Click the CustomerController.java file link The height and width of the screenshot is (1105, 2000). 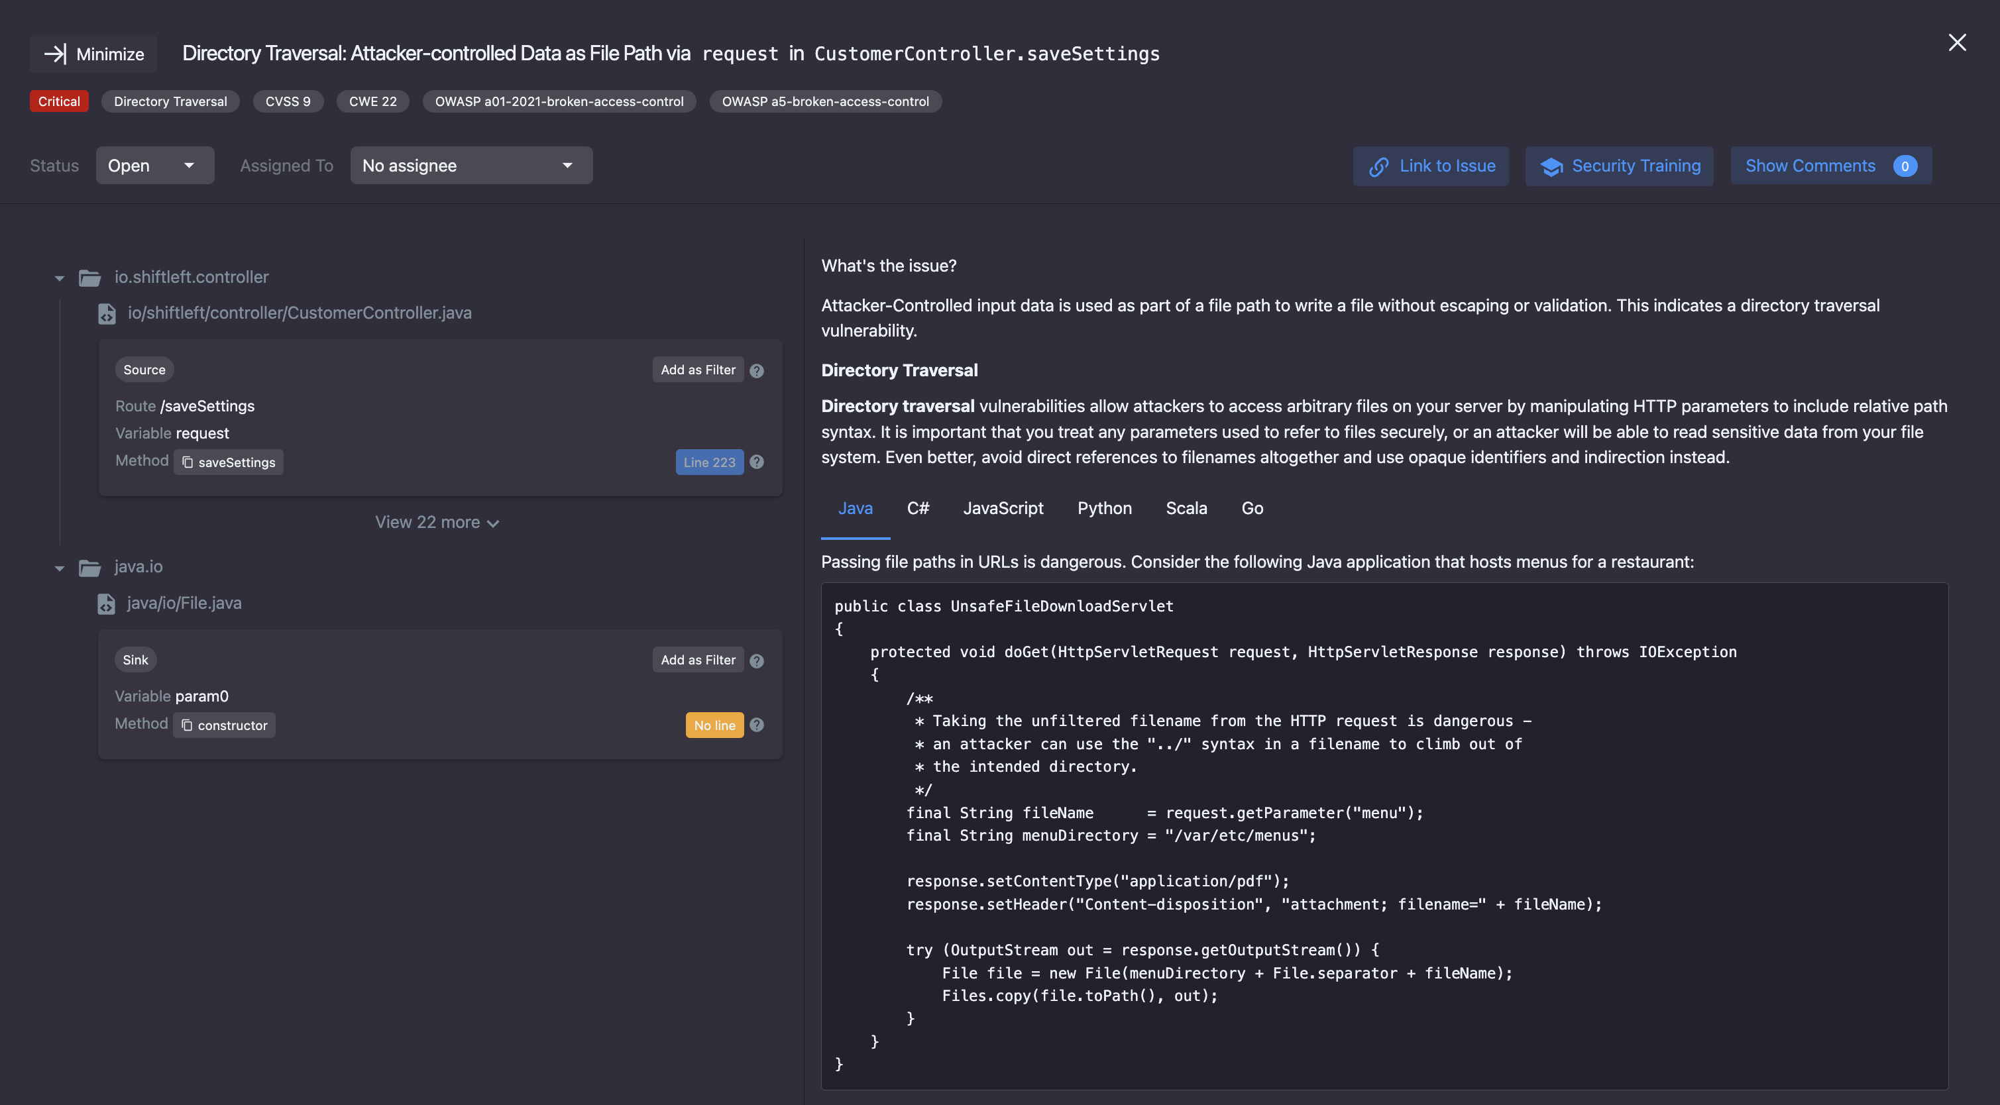pos(300,311)
